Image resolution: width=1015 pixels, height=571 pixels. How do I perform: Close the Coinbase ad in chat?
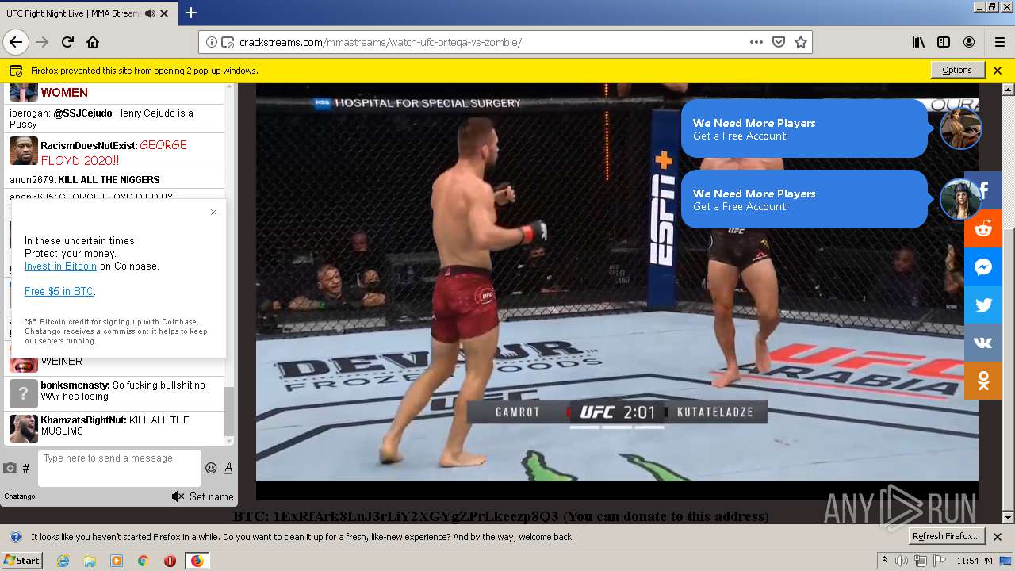[x=213, y=212]
